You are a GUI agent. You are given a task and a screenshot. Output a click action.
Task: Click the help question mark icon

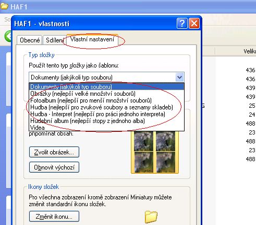tap(182, 23)
